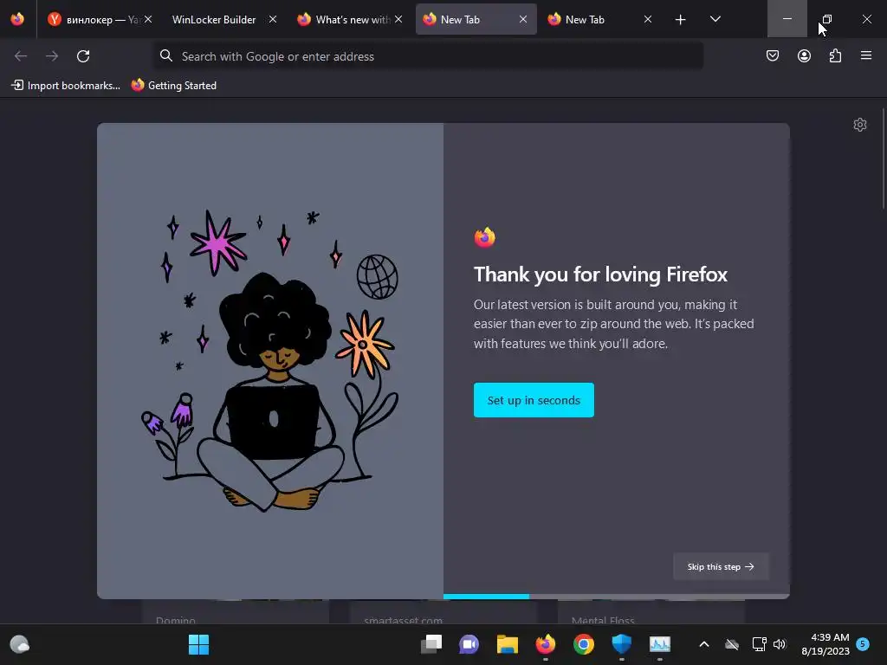Open notification center badge
This screenshot has height=665, width=887.
pos(863,643)
